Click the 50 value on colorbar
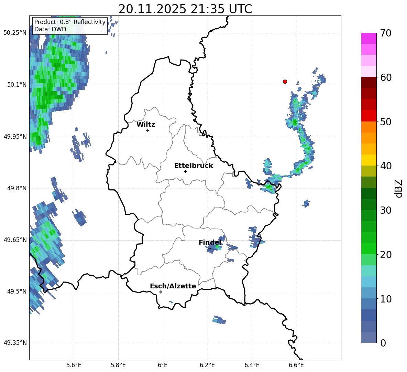The width and height of the screenshot is (407, 372). click(x=386, y=122)
